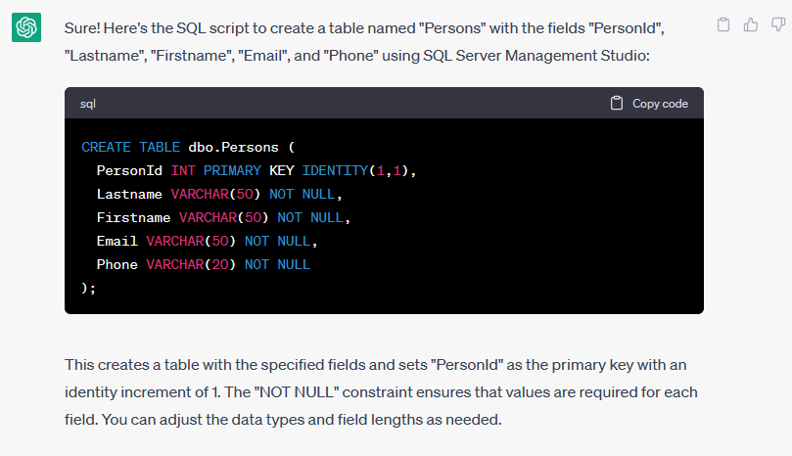Image resolution: width=792 pixels, height=456 pixels.
Task: Click the PersonId column name in code
Action: [x=128, y=170]
